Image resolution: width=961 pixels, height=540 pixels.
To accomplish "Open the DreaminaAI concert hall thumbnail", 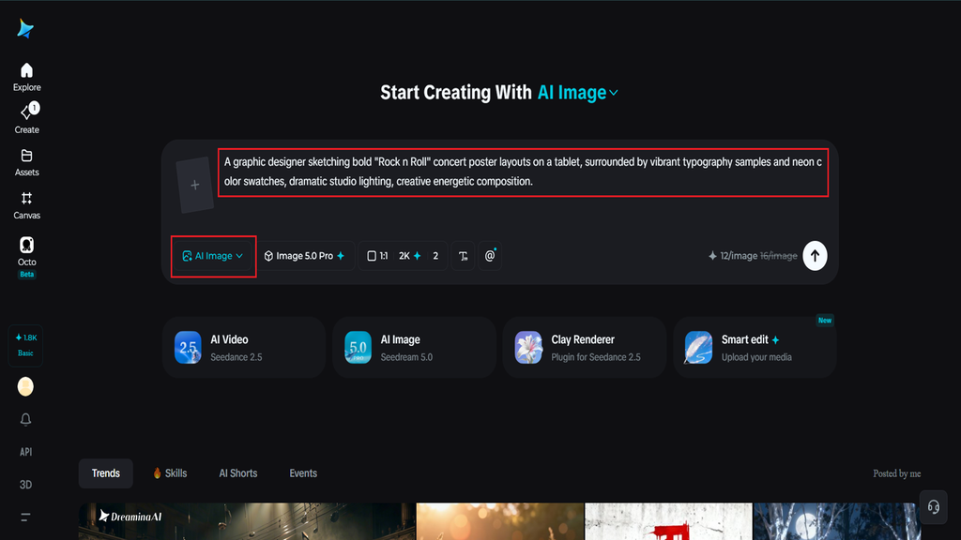I will (247, 521).
